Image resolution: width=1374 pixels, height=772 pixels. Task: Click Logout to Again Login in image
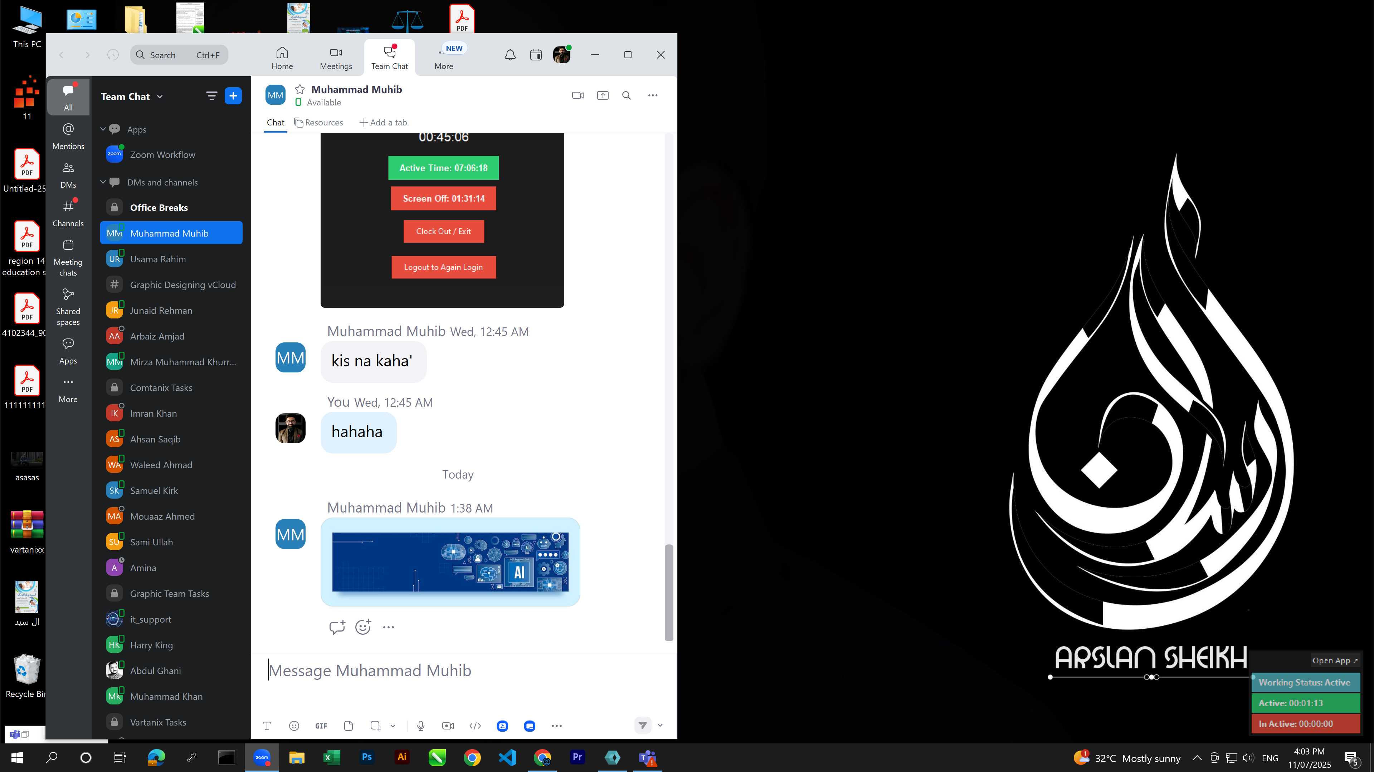coord(443,267)
